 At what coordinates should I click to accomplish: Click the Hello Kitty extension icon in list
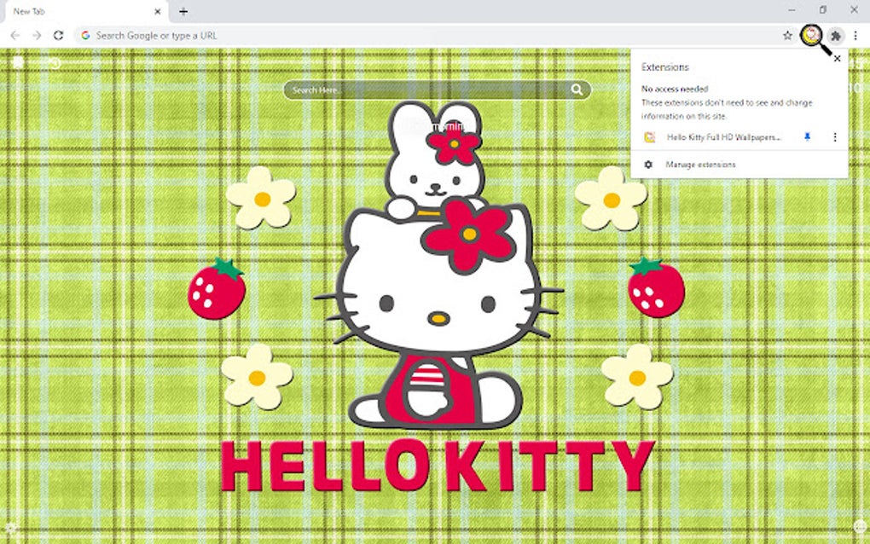[x=649, y=137]
